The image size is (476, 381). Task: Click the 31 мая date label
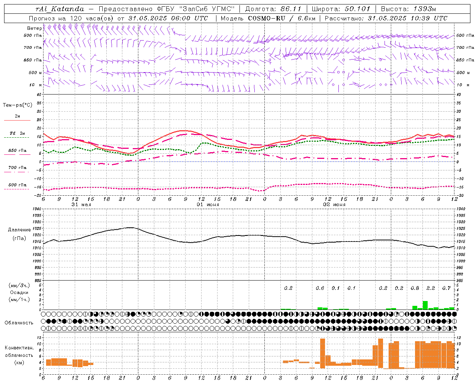tap(81, 205)
